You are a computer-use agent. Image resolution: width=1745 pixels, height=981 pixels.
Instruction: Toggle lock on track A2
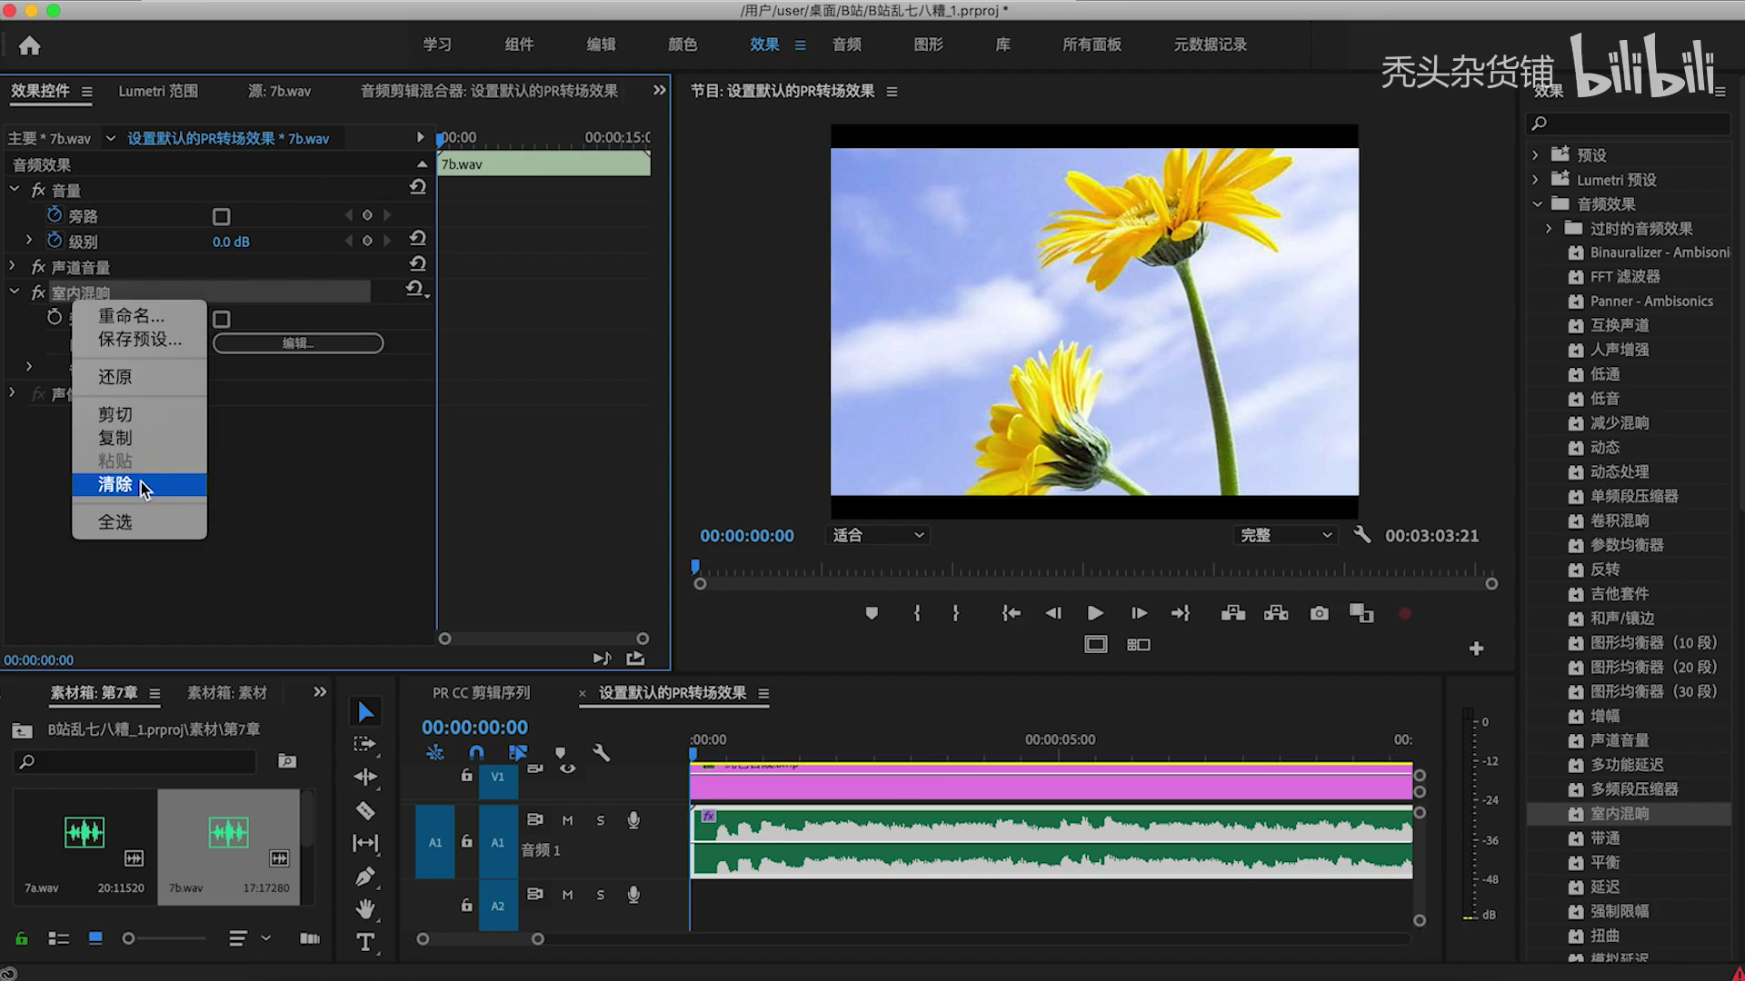(466, 906)
